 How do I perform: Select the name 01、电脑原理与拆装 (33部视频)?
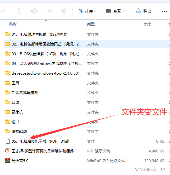[39, 34]
